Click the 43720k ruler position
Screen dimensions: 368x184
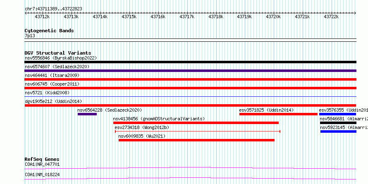tap(273, 17)
